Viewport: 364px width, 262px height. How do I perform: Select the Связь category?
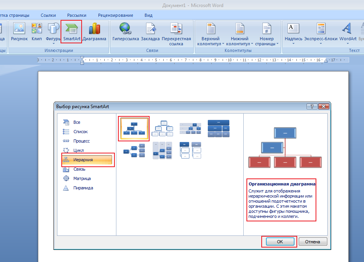point(87,169)
